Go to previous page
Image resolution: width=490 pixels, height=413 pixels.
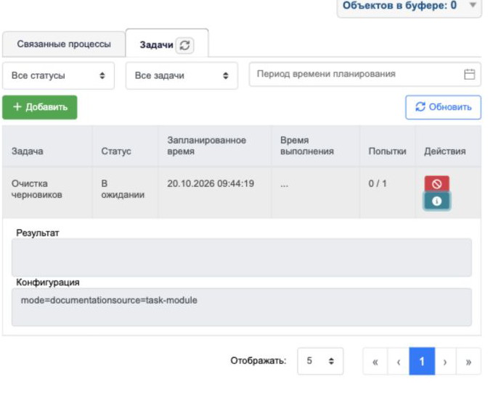[x=399, y=362]
